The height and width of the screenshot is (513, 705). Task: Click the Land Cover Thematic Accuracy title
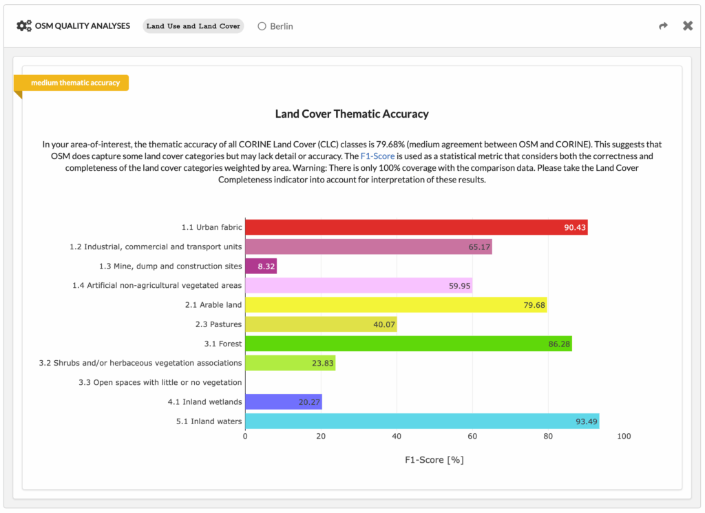352,114
